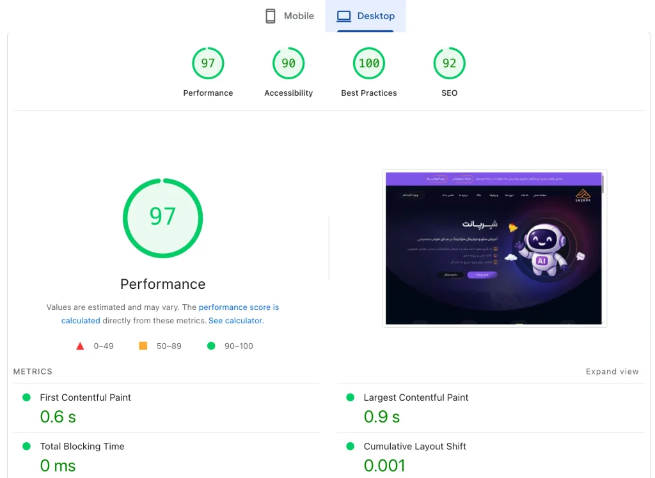Click the orange square 50–89 legend swatch

(143, 346)
